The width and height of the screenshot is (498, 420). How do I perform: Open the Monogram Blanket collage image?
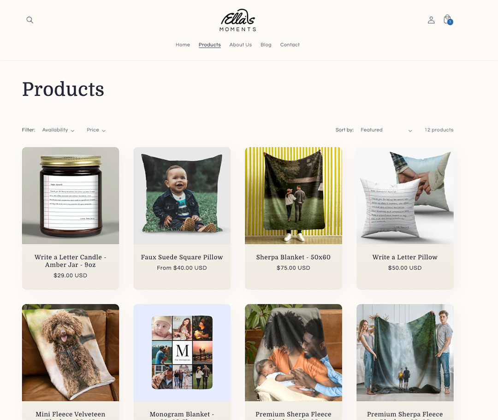(182, 353)
